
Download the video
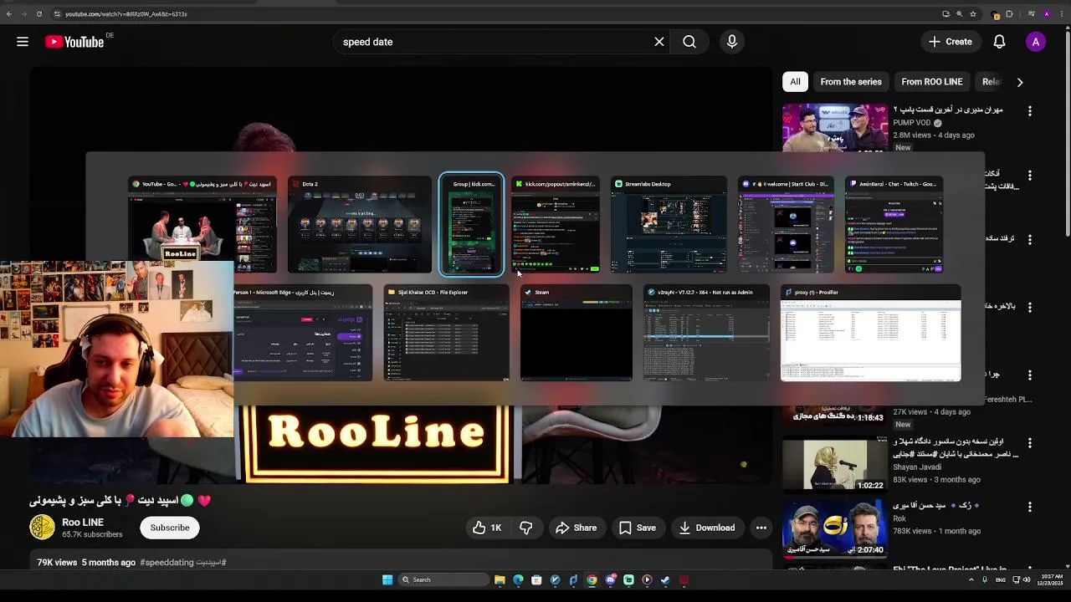click(x=707, y=528)
